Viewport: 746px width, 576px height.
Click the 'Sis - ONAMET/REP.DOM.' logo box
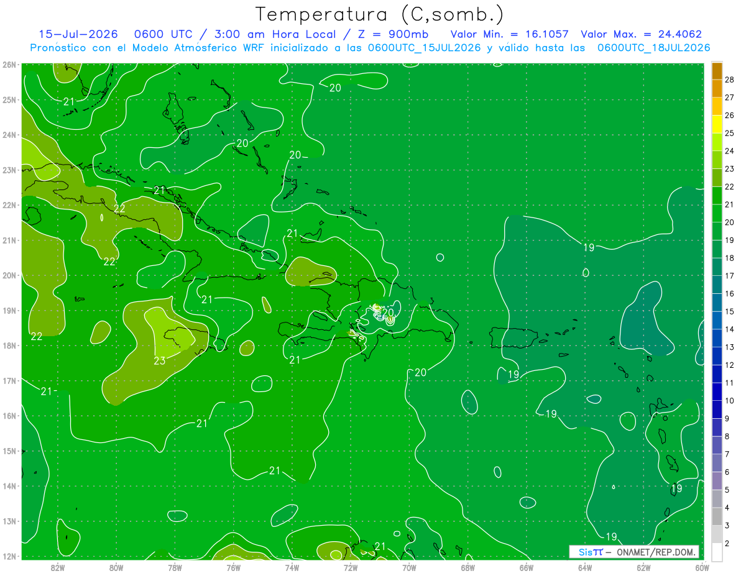[634, 552]
